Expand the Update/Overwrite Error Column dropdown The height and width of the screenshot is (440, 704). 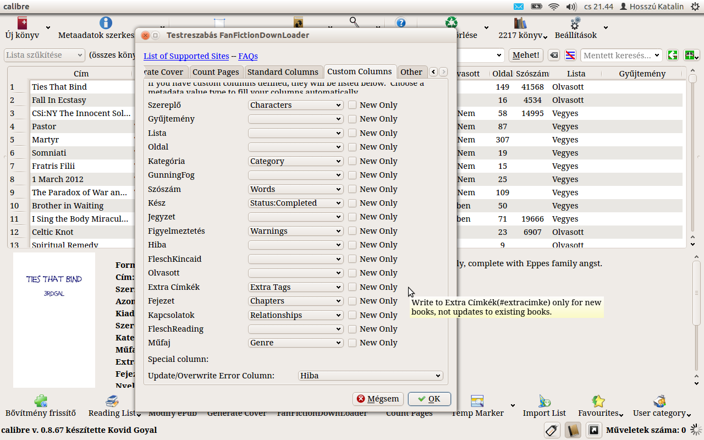point(370,376)
